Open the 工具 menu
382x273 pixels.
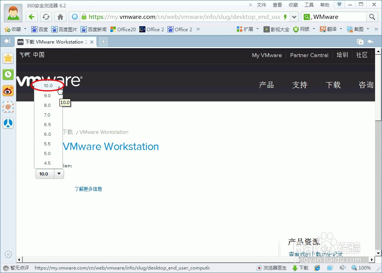point(309,5)
